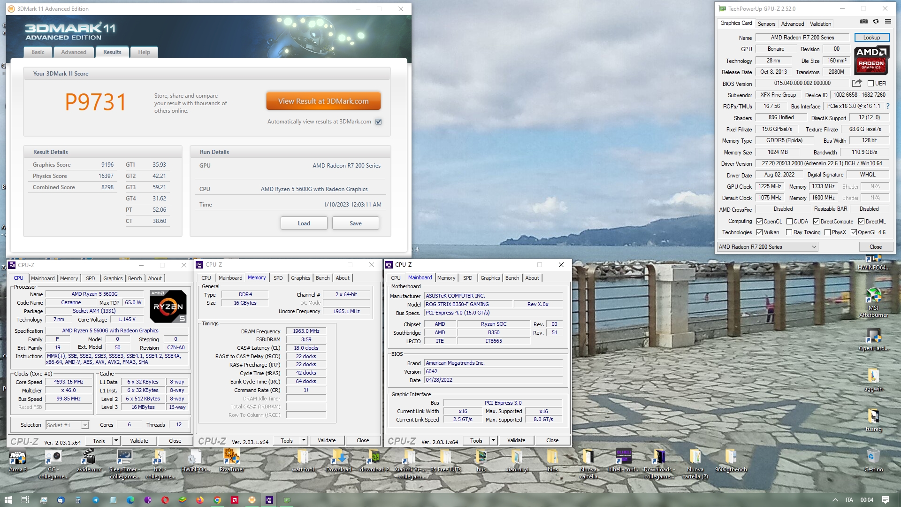Click the Core Speed value 4593.16 MHz
Image resolution: width=901 pixels, height=507 pixels.
coord(69,382)
